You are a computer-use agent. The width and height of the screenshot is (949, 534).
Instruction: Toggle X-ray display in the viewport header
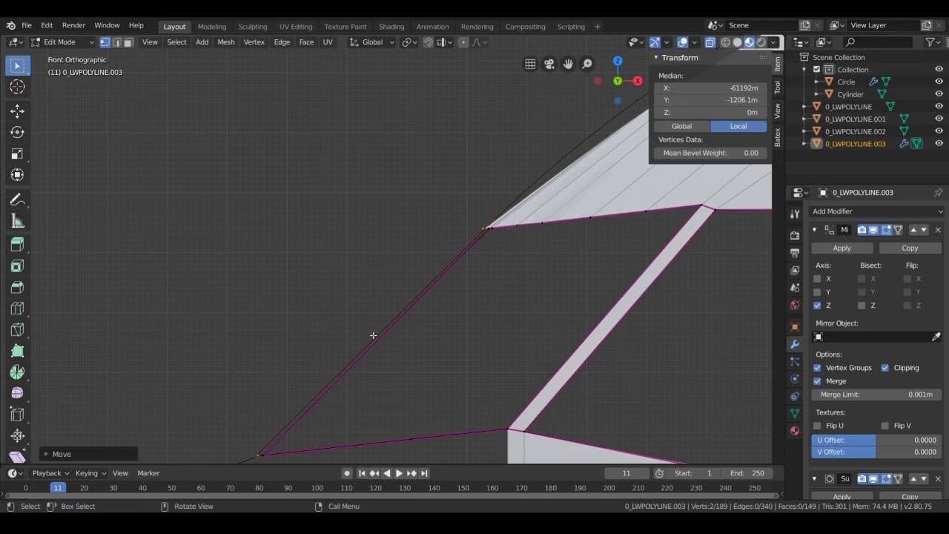pyautogui.click(x=710, y=42)
